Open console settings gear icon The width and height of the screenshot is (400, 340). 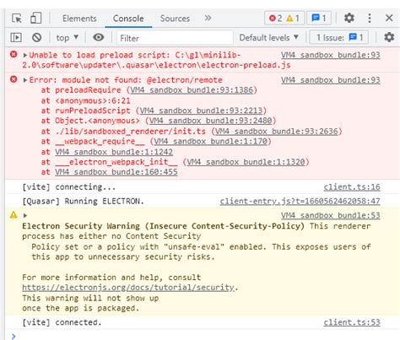389,37
